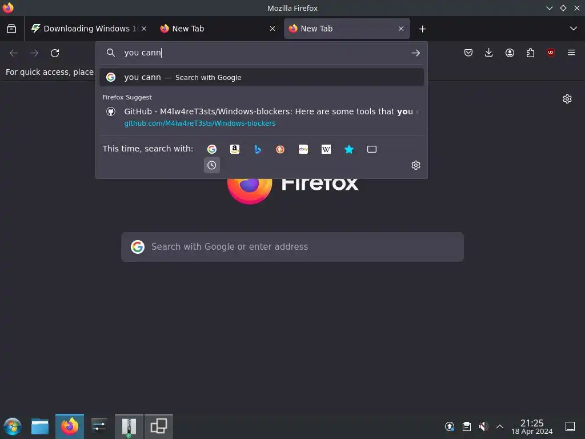Open the archive manager taskbar icon
This screenshot has height=439, width=585.
129,426
